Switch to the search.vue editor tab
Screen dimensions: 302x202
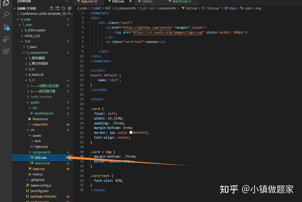[180, 2]
